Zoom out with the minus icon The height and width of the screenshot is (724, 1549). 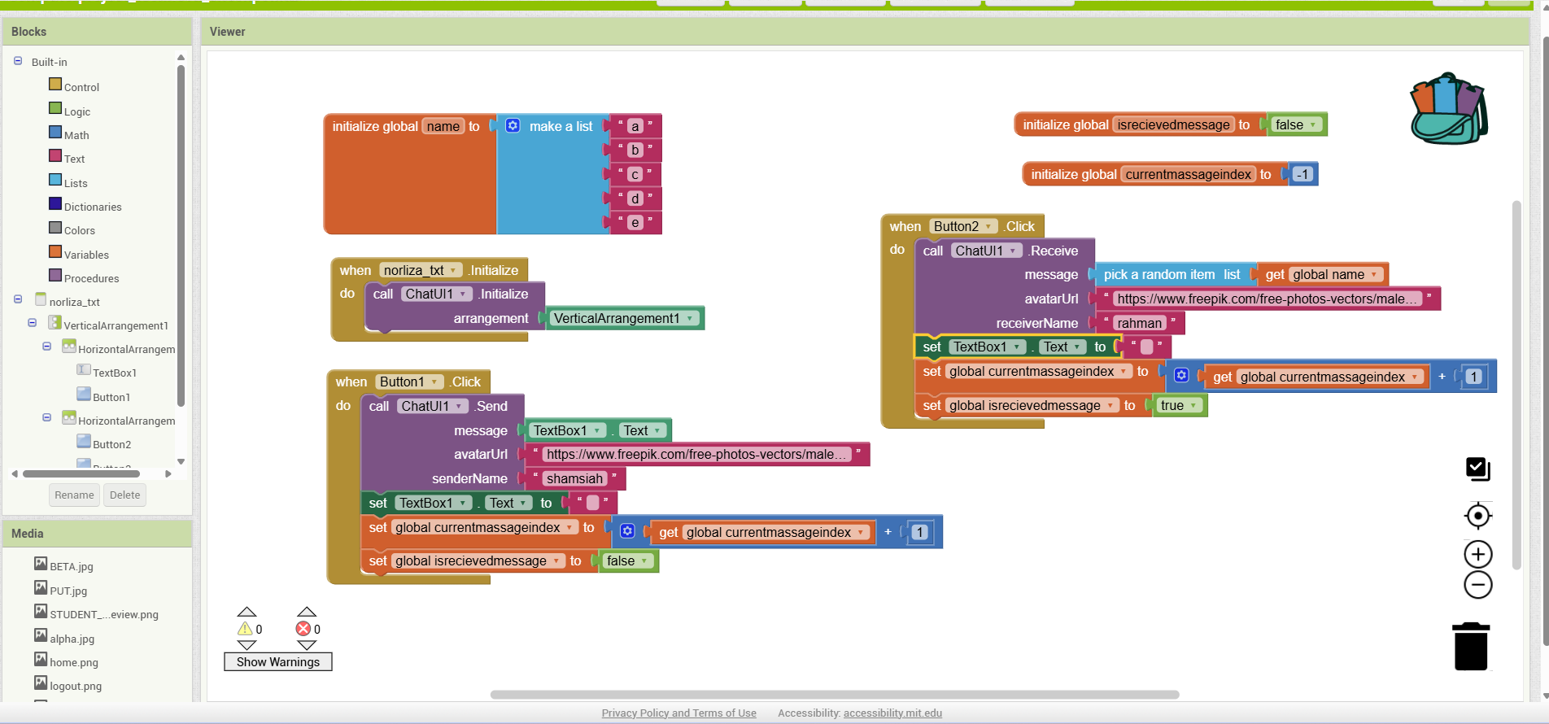pos(1477,585)
